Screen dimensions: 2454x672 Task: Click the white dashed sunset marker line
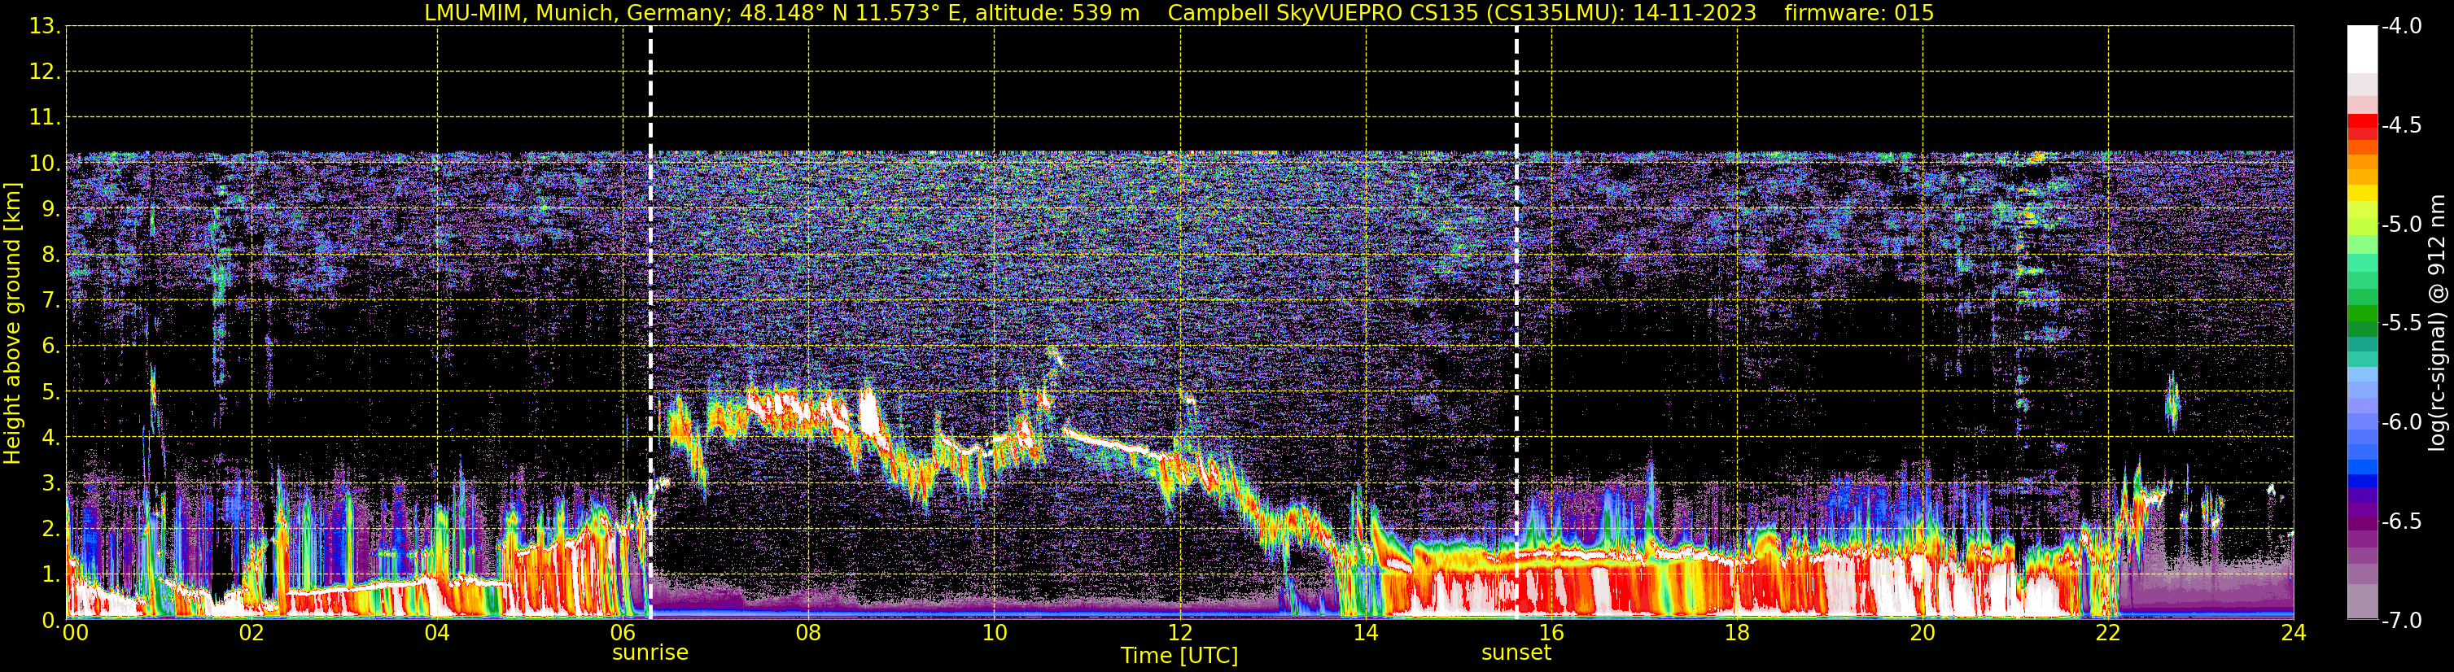click(x=1516, y=324)
